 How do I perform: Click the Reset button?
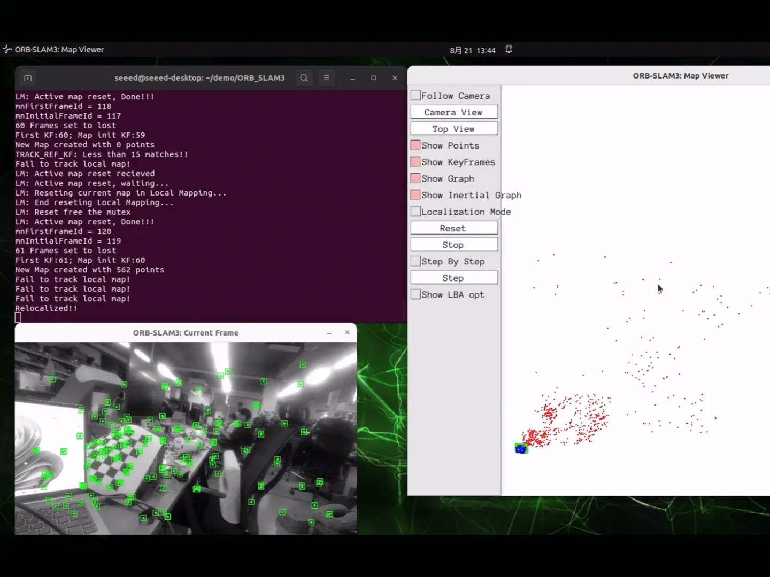(453, 228)
